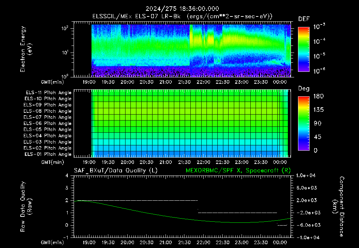This screenshot has height=248, width=359.
Task: Pick the Deg pitch angle color scale bar
Action: [x=304, y=124]
